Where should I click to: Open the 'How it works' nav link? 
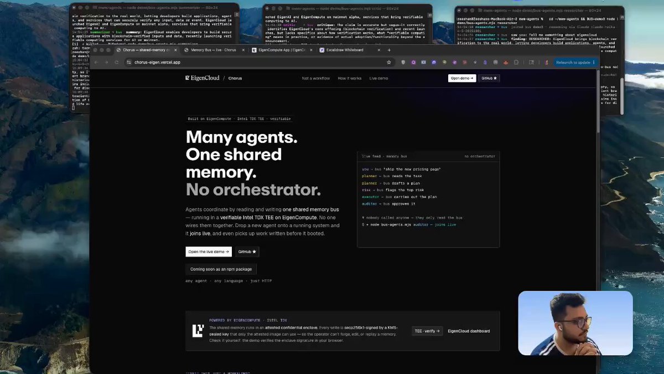(x=350, y=78)
